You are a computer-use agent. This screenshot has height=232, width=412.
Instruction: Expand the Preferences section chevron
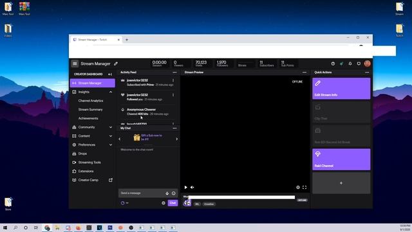[111, 145]
